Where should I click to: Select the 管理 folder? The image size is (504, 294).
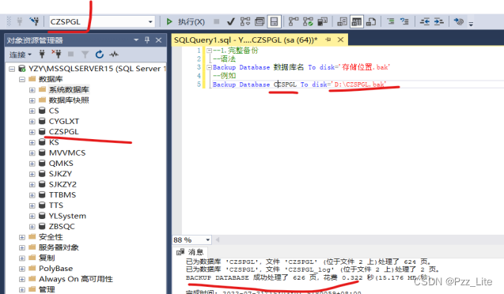(47, 289)
